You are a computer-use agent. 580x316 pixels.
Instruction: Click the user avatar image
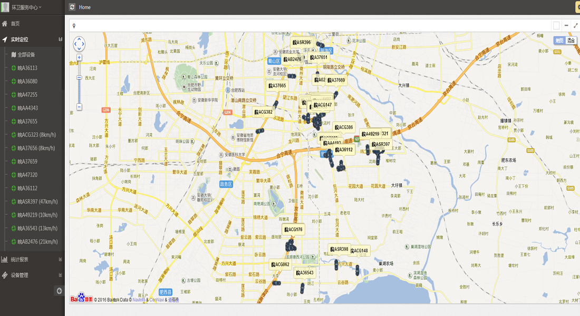pos(5,7)
